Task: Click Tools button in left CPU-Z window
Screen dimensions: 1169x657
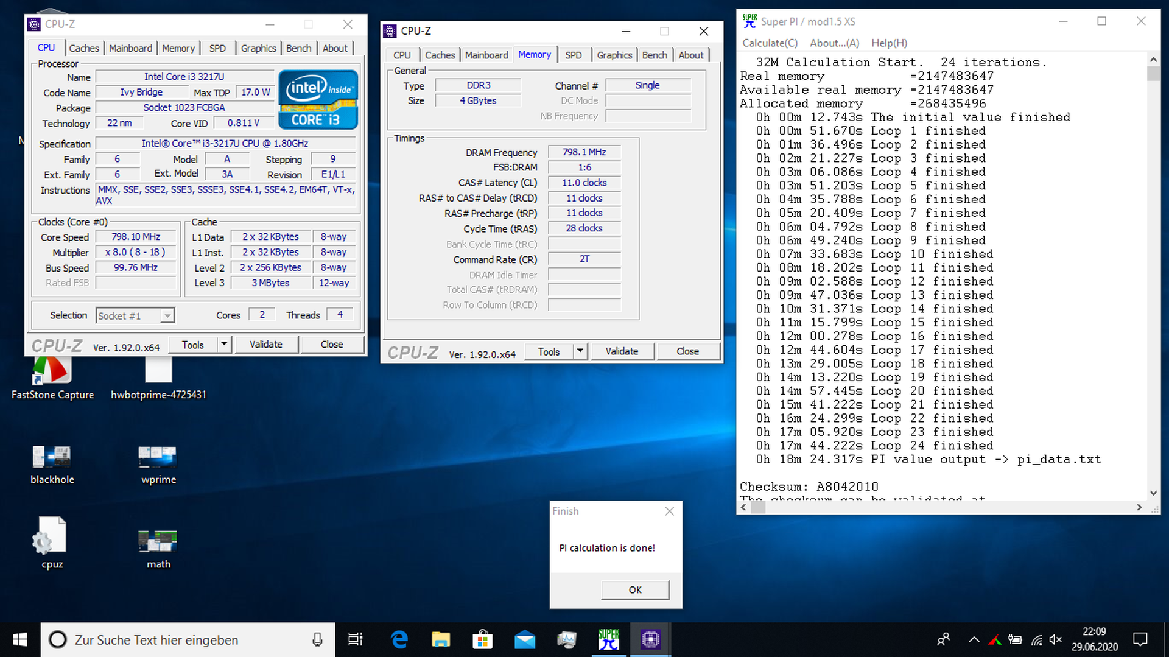Action: click(x=193, y=344)
